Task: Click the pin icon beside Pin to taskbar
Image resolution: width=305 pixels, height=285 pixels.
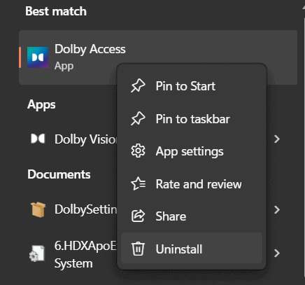Action: point(138,118)
